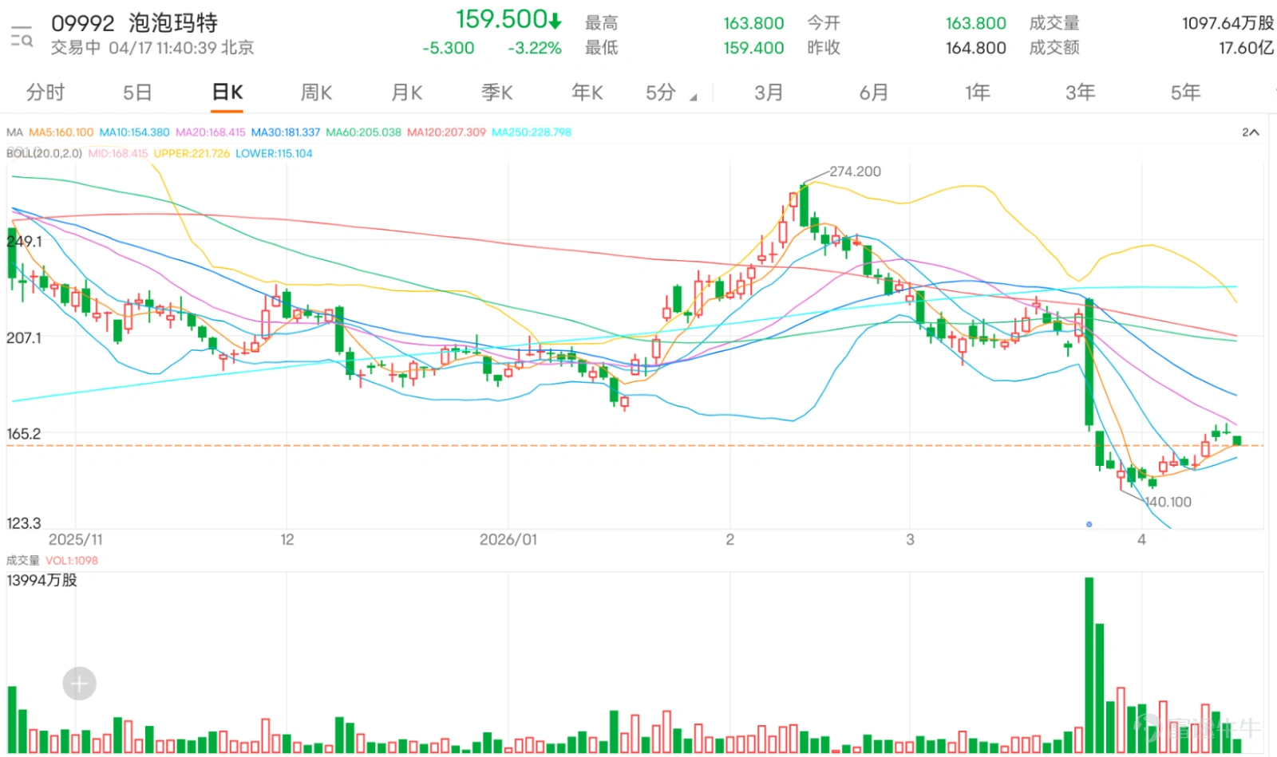Click the MA20:168.415 indicator label

[x=211, y=132]
